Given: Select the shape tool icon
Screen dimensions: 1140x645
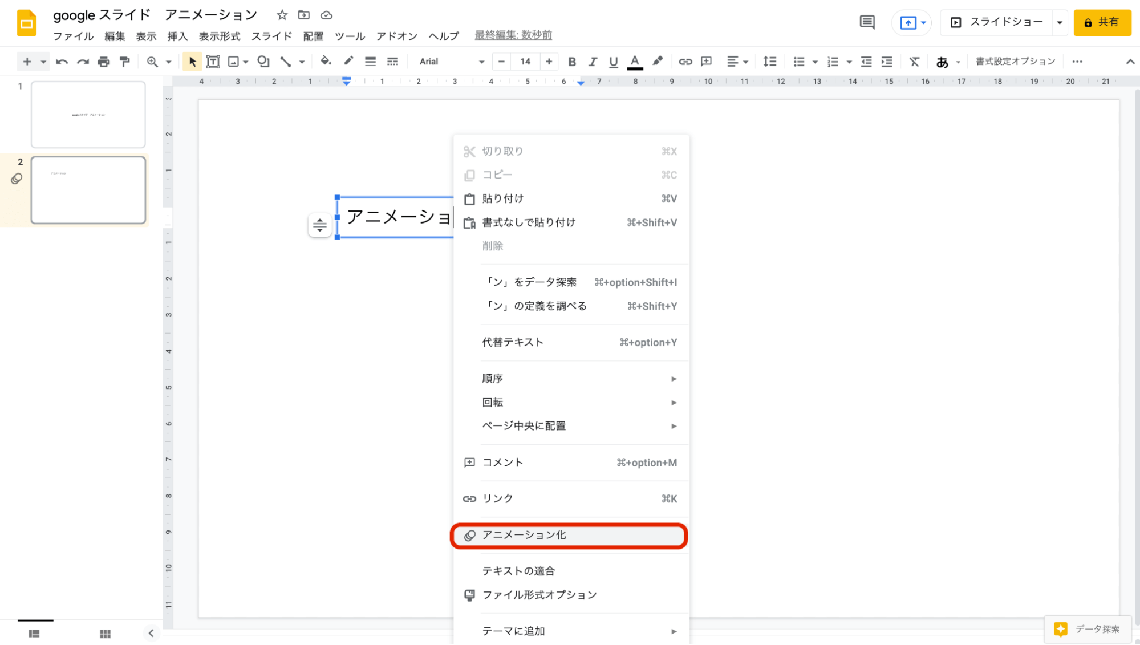Looking at the screenshot, I should [263, 62].
